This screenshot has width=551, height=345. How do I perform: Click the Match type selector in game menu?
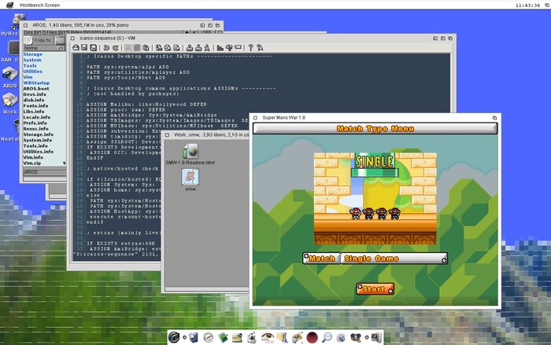321,258
